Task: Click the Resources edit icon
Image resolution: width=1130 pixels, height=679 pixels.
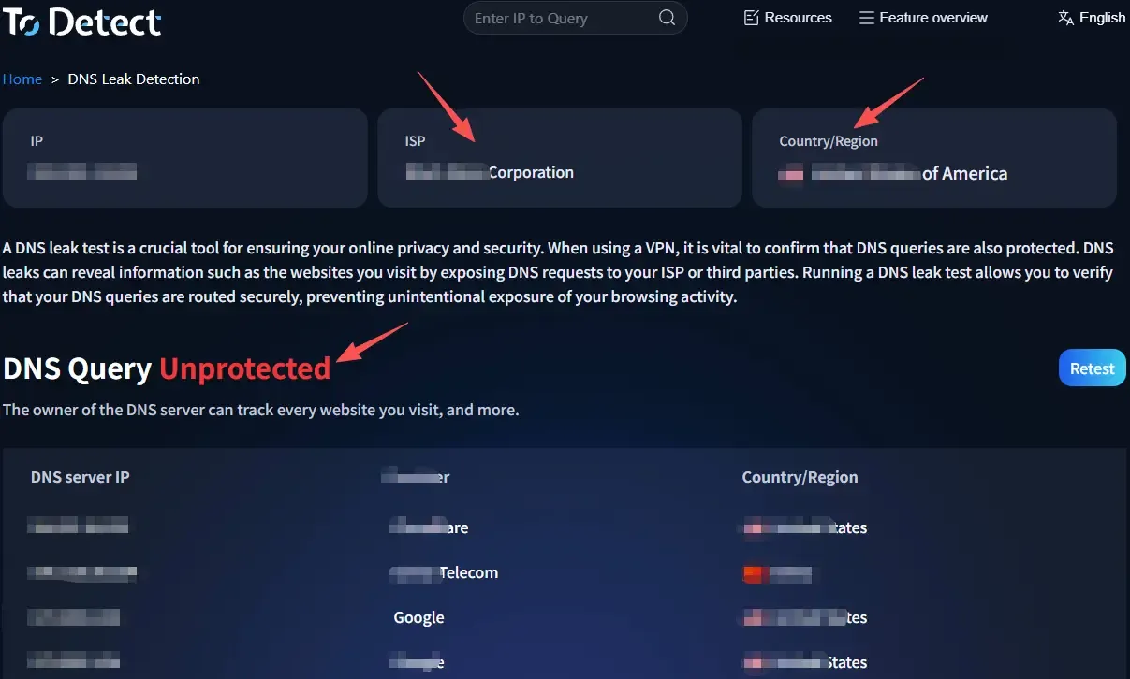Action: 751,18
